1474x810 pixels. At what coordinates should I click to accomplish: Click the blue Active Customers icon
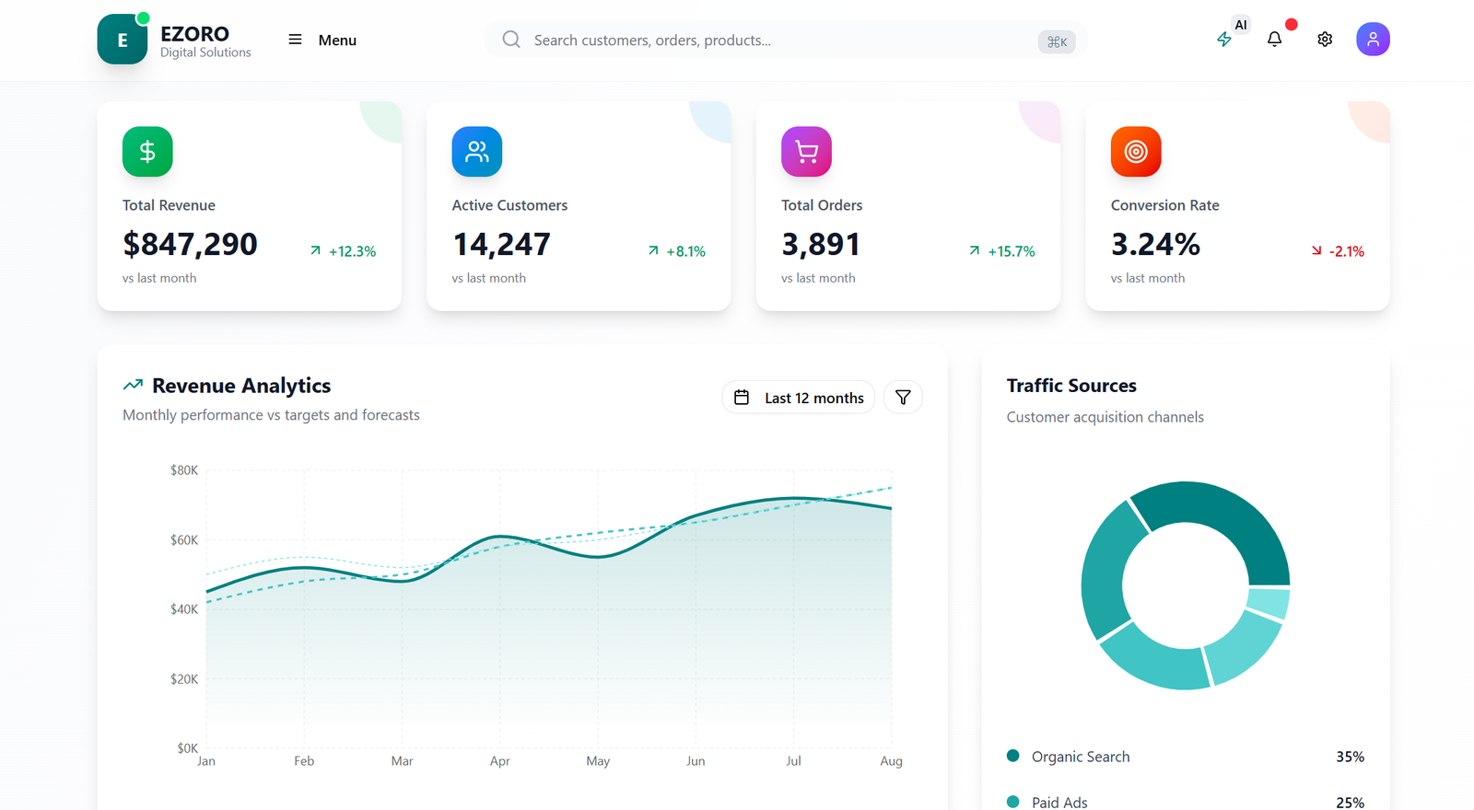(477, 152)
